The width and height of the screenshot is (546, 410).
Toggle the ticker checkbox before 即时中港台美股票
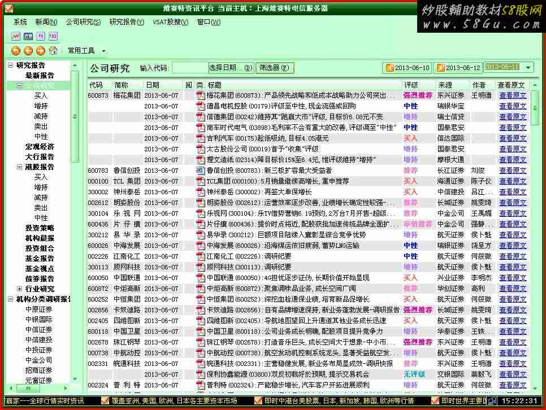tap(258, 401)
